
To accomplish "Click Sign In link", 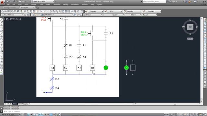I will click(175, 2).
